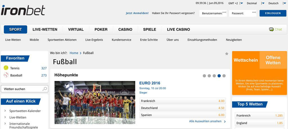Click the Sieger market label
The image size is (288, 129).
143,93
